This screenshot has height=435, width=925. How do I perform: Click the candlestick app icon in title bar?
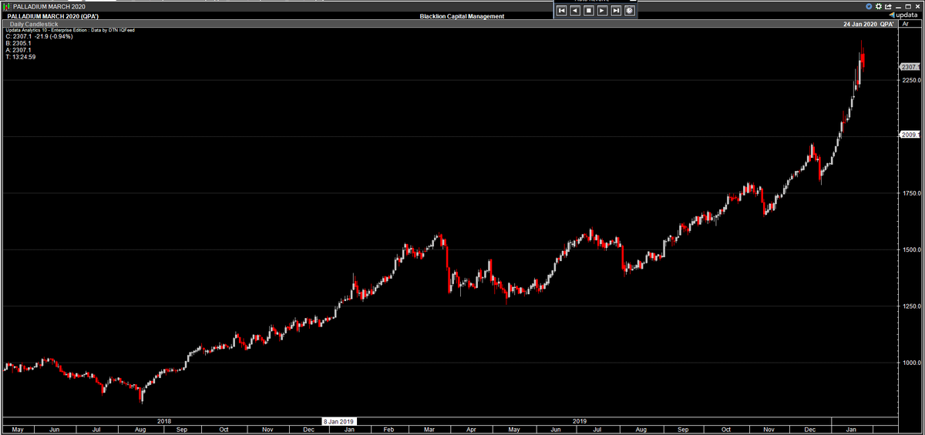[x=7, y=6]
